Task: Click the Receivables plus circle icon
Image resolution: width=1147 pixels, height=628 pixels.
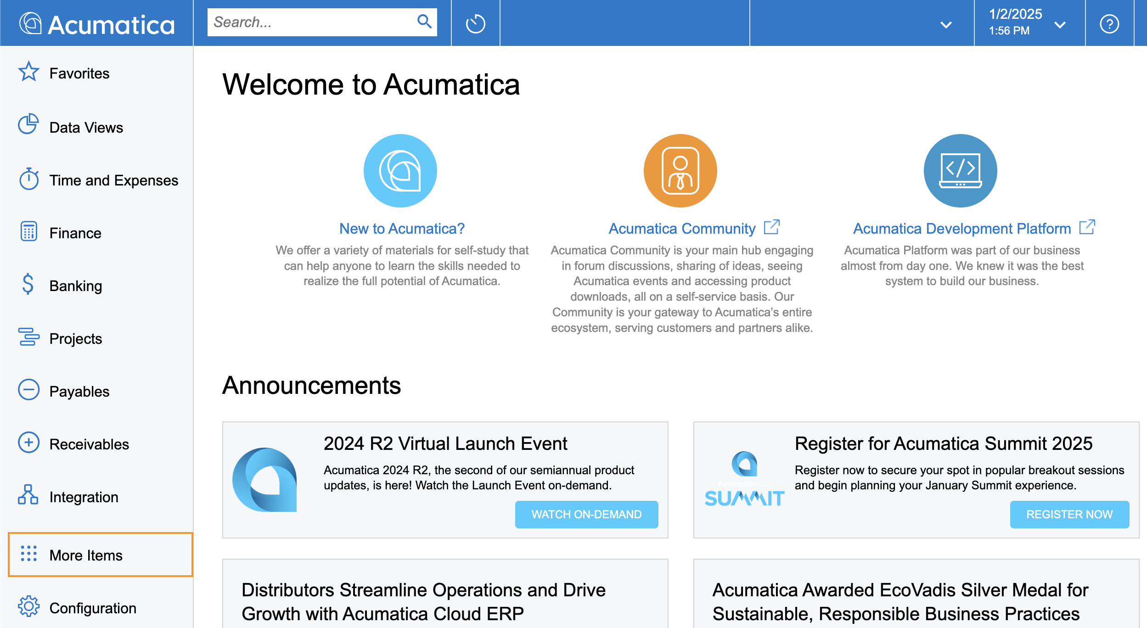Action: coord(28,443)
